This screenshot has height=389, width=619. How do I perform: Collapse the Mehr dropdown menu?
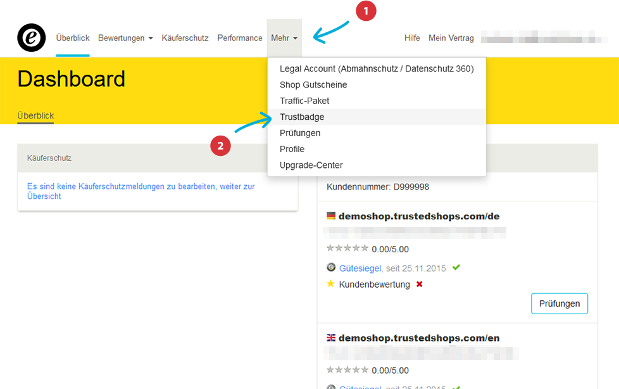284,38
